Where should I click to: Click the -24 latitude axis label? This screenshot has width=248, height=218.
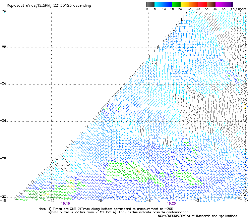click(x=3, y=83)
